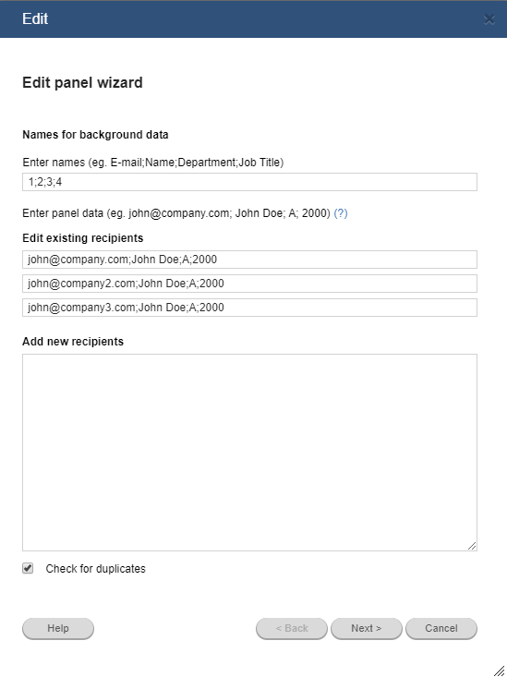The image size is (507, 677).
Task: Select the john@company.com recipient field
Action: coord(249,260)
